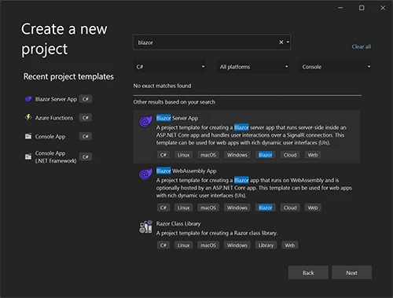Viewport: 393px width, 298px height.
Task: Click the Library tag under Razor Class Library
Action: click(x=266, y=245)
